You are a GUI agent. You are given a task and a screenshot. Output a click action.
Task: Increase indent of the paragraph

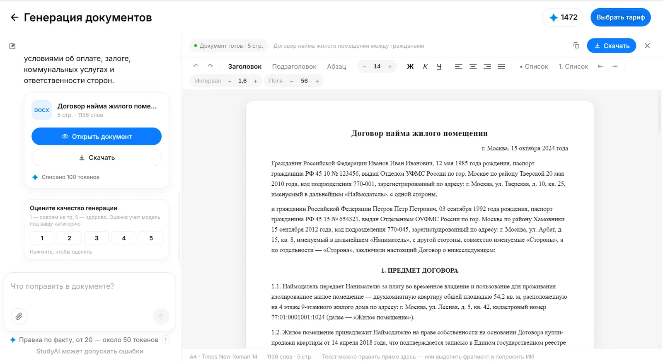click(x=615, y=66)
